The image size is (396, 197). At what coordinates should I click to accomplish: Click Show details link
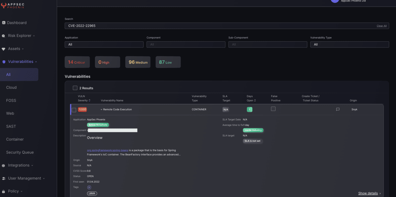point(368,193)
